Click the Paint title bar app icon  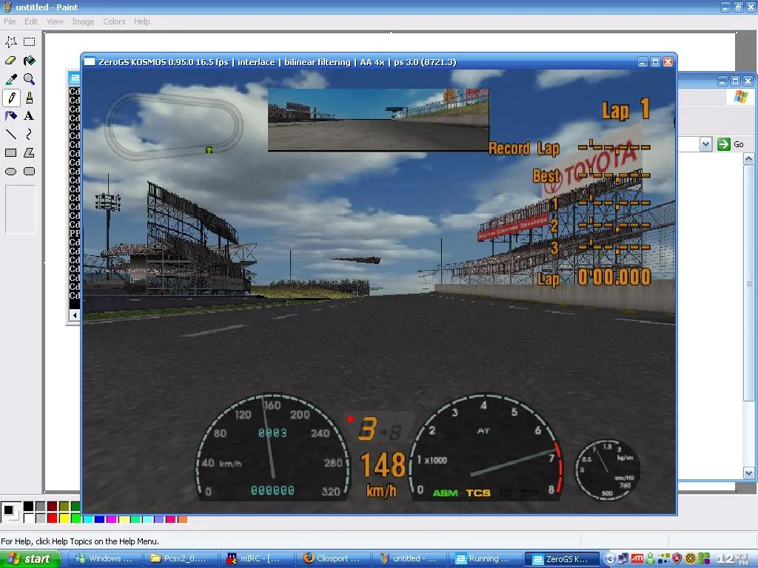click(x=7, y=7)
